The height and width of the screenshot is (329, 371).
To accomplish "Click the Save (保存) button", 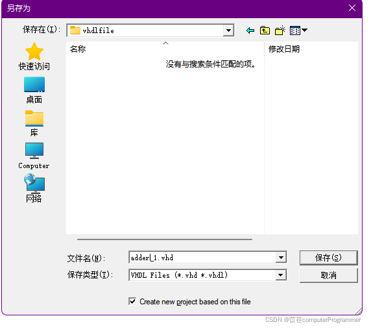I will point(328,258).
